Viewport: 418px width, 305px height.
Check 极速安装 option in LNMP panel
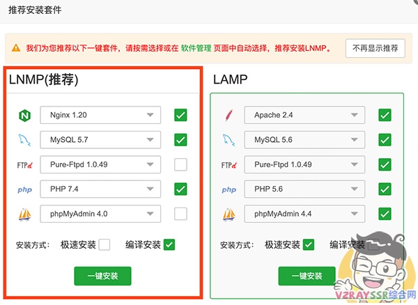click(x=104, y=244)
